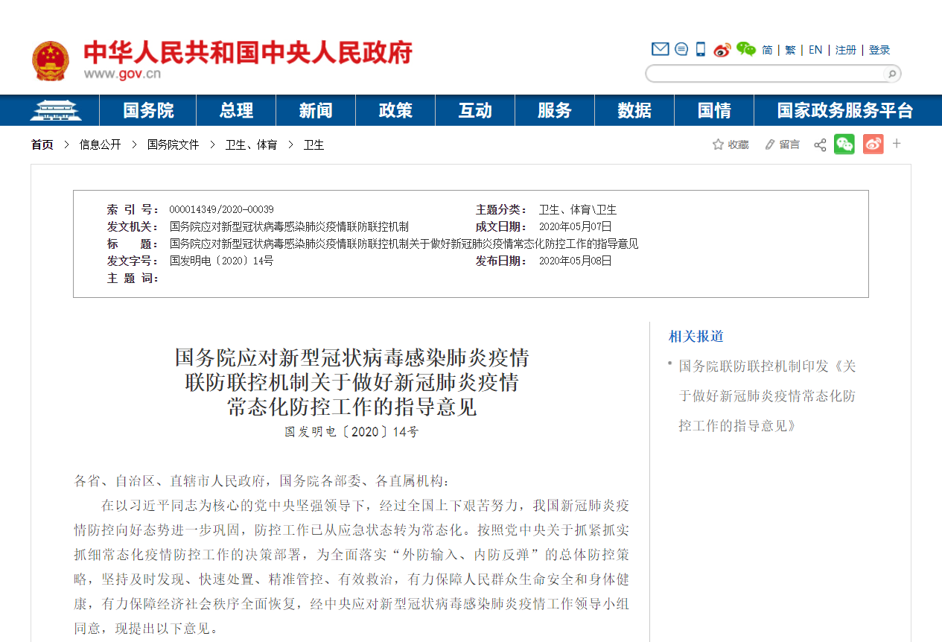Click the national emblem logo
The width and height of the screenshot is (942, 642).
pyautogui.click(x=51, y=61)
